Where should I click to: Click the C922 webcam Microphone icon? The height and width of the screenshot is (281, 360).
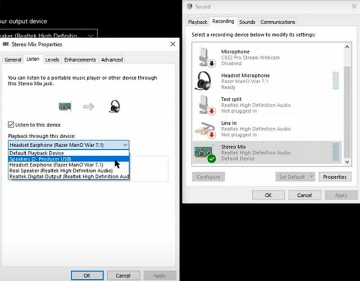click(204, 57)
